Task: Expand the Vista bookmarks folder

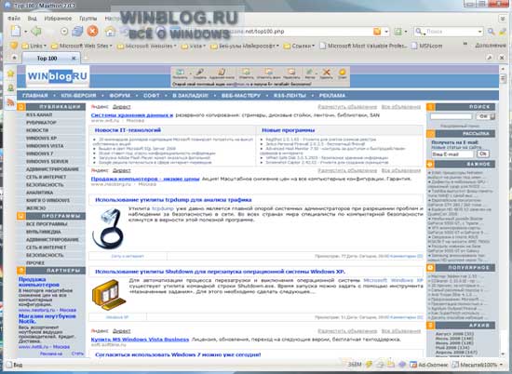Action: [194, 46]
